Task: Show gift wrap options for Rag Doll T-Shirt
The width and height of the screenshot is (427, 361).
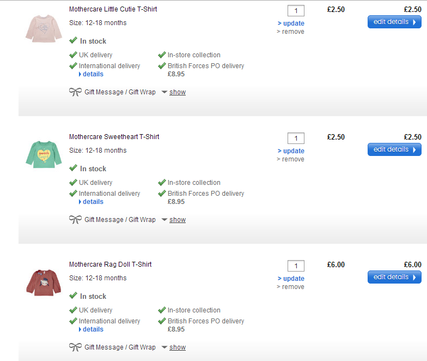Action: click(x=177, y=347)
